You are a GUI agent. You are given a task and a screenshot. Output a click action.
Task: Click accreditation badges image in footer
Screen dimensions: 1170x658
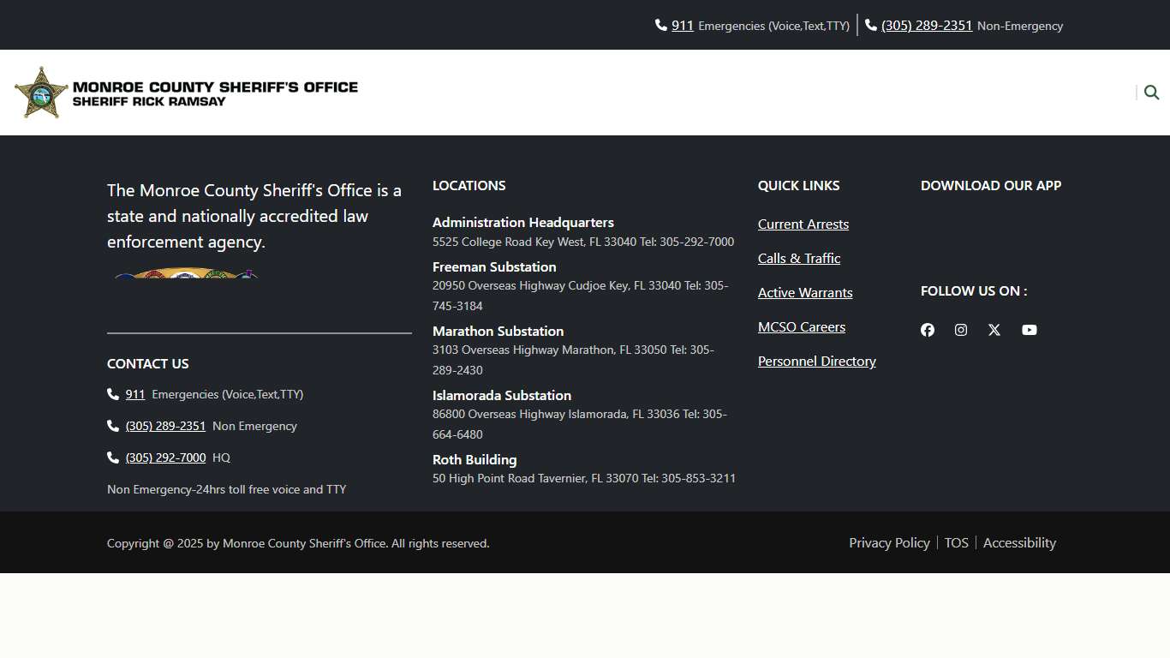[x=186, y=274]
